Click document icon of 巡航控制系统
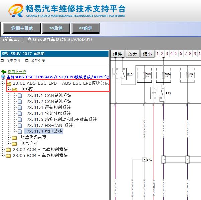Image resolution: width=201 pixels, height=200 pixels. [20, 108]
